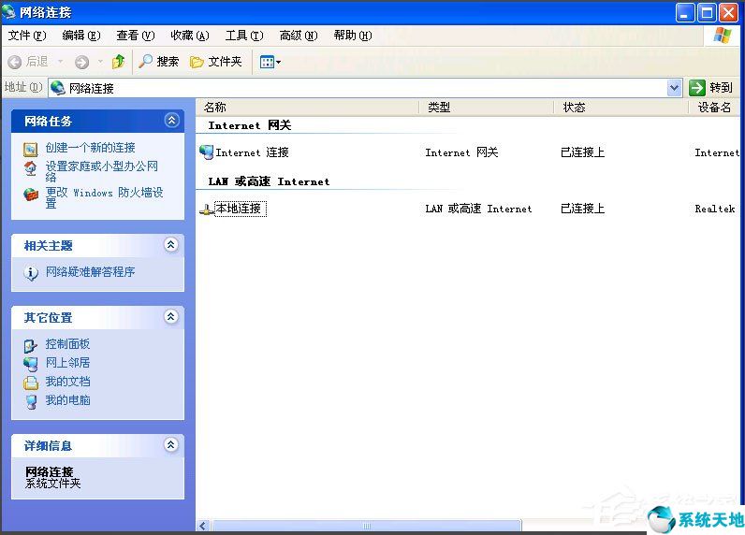Click the address bar network icon
The image size is (745, 535).
58,88
